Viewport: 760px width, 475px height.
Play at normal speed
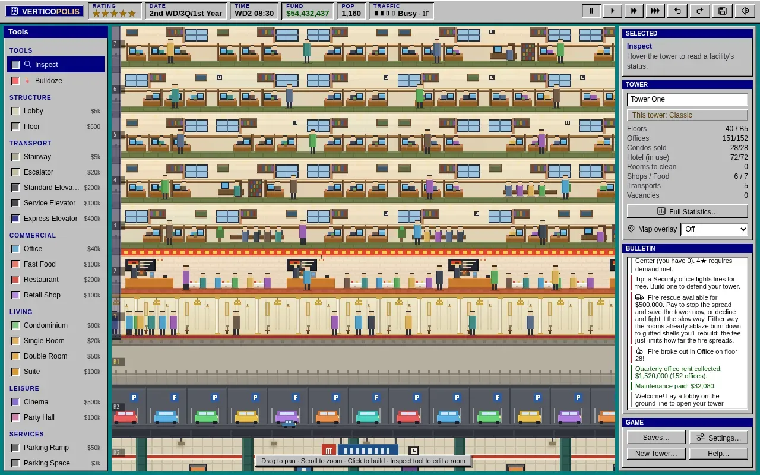(613, 11)
